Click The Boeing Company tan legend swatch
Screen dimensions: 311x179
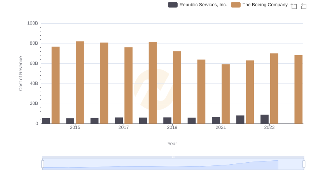click(x=236, y=5)
